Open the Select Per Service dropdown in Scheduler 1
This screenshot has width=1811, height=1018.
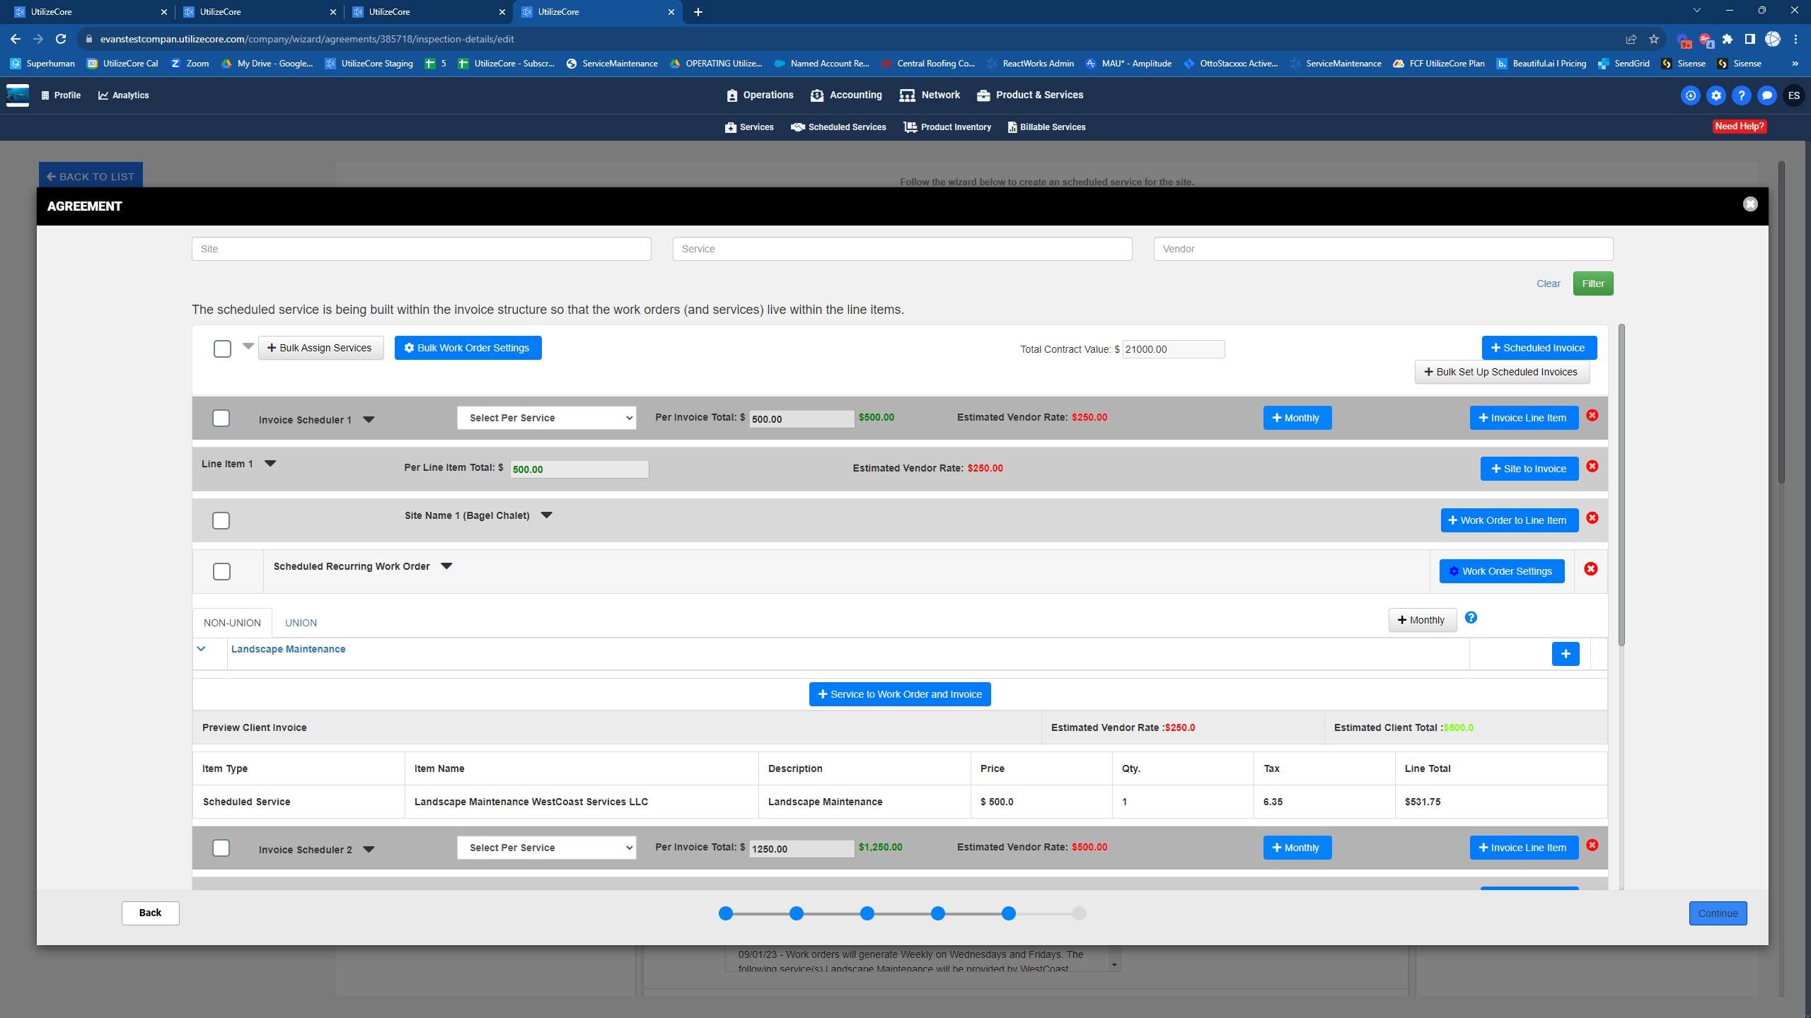(546, 418)
